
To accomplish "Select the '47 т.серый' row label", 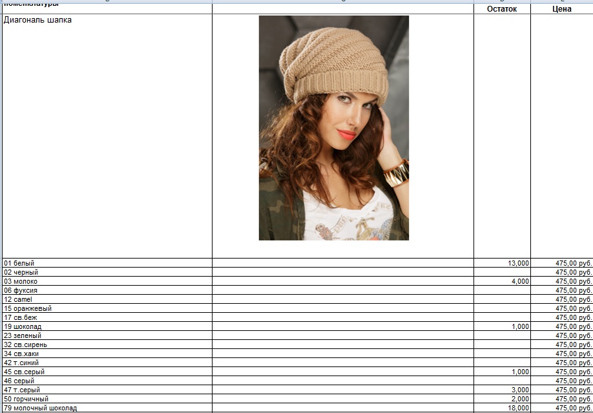I will 22,390.
